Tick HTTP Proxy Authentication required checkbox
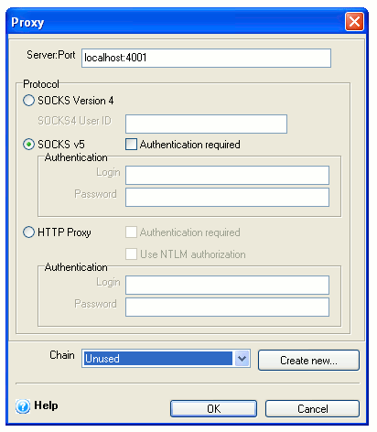 point(131,232)
